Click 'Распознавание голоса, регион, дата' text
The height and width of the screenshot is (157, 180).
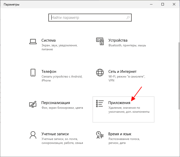pyautogui.click(x=124, y=141)
